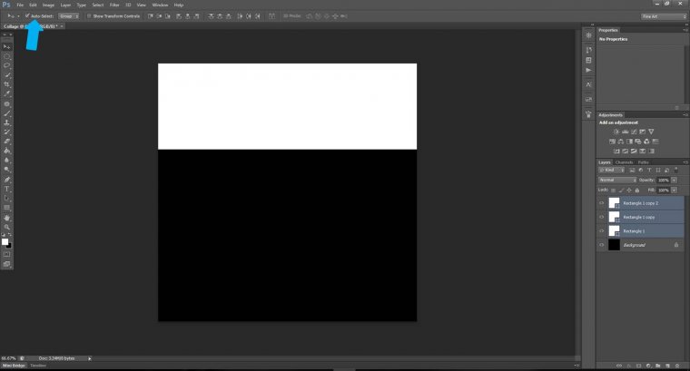Select the Spot Healing Brush tool
Screen dimensions: 690x371
tap(6, 104)
